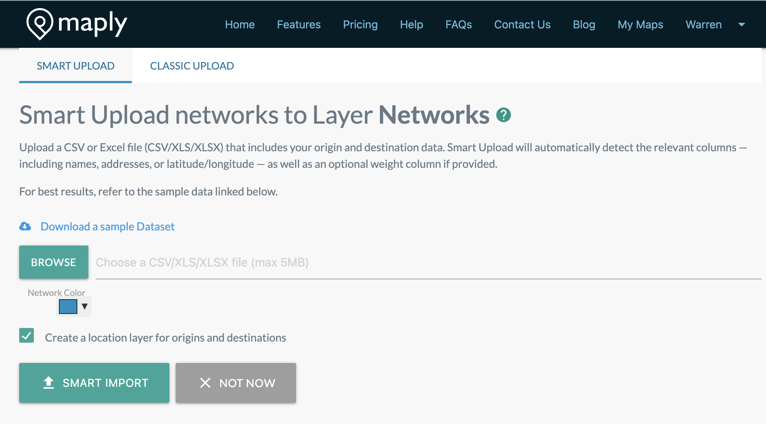Screen dimensions: 766x424
Task: Click the Warren username menu
Action: tap(703, 25)
